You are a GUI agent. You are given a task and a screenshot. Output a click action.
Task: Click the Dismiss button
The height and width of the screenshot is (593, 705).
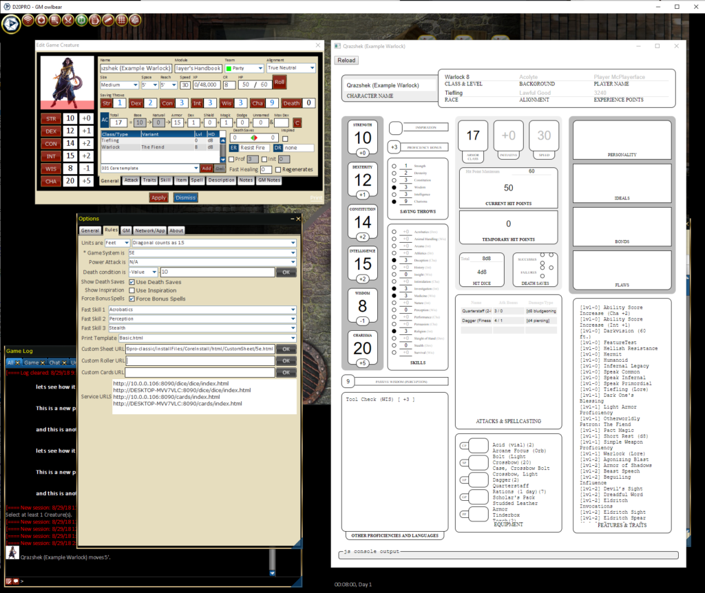coord(186,197)
